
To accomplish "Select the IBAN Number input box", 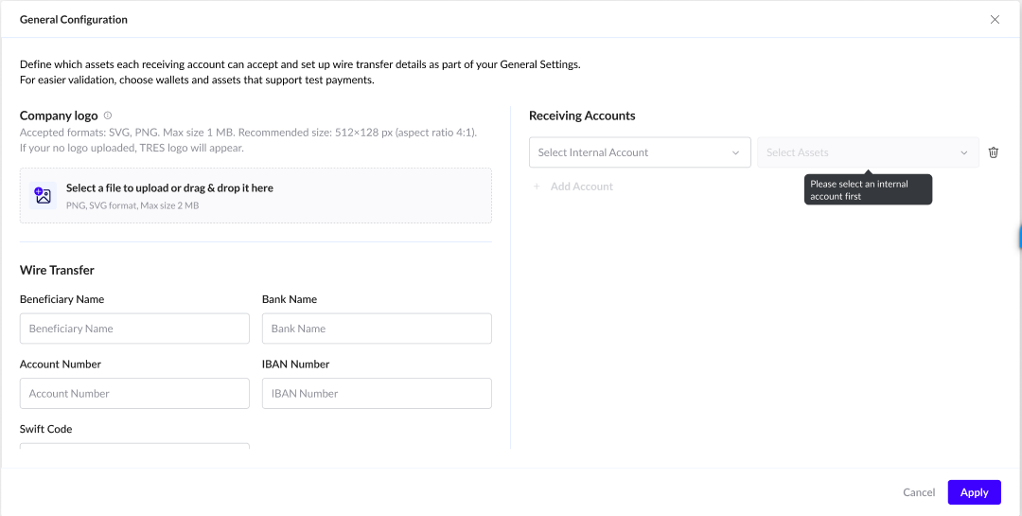I will 377,394.
